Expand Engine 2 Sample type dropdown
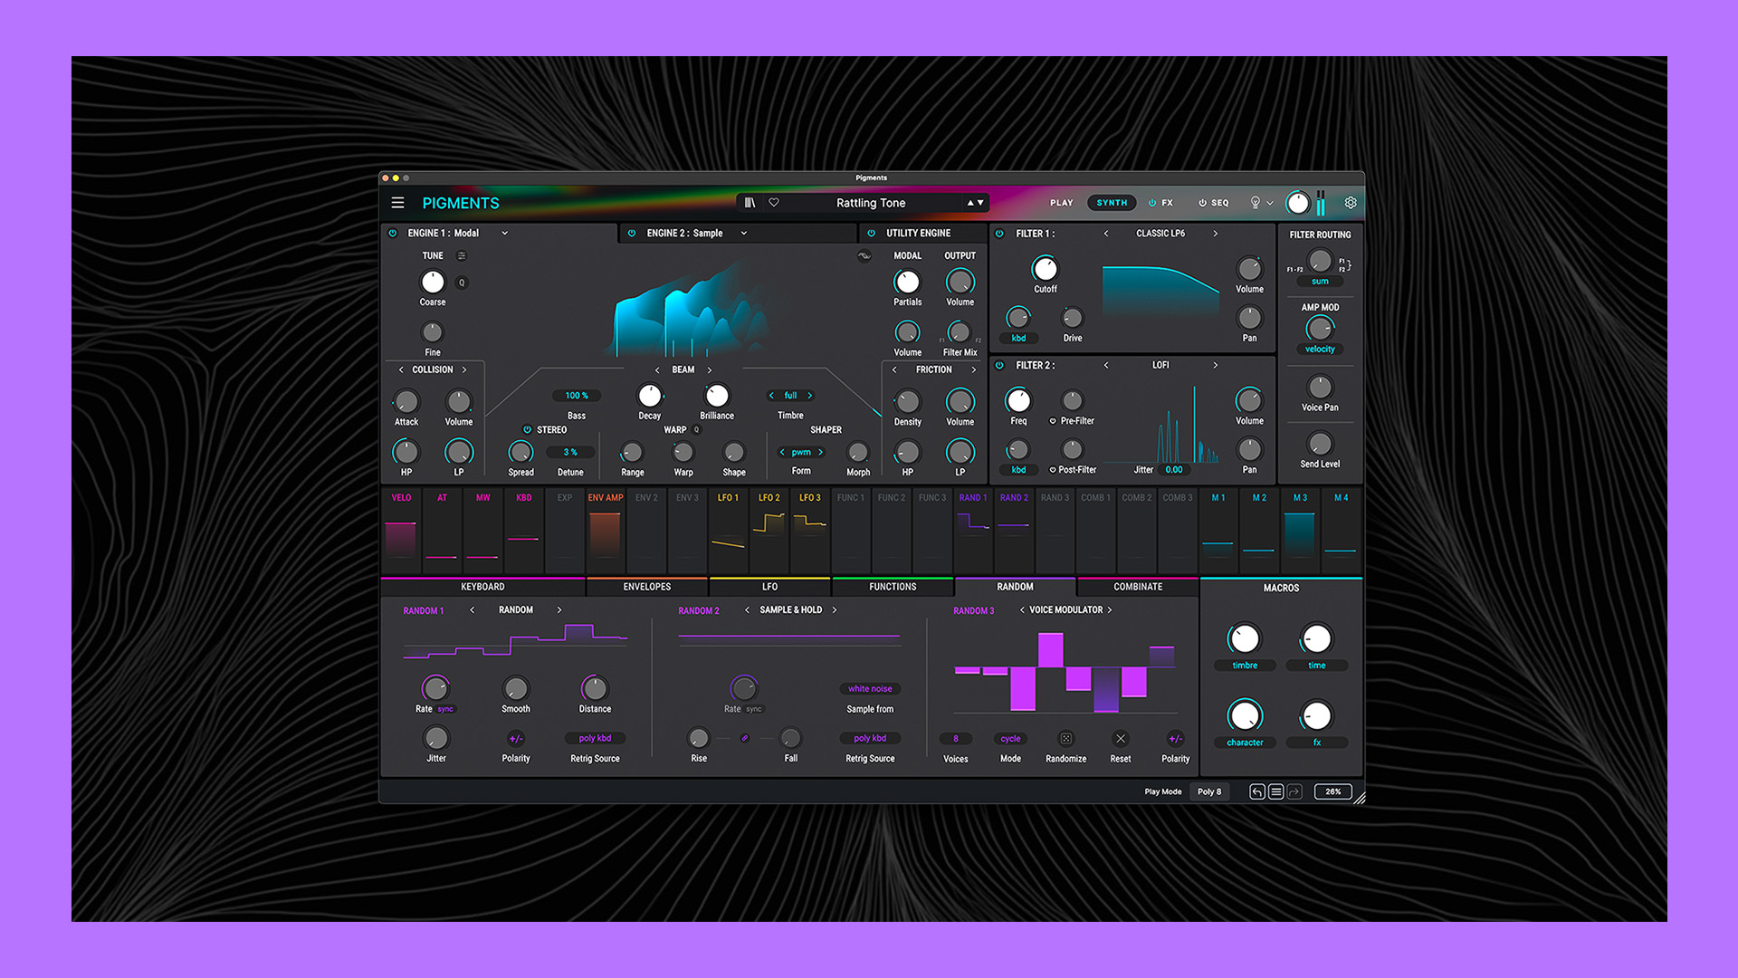The image size is (1738, 978). pyautogui.click(x=744, y=234)
